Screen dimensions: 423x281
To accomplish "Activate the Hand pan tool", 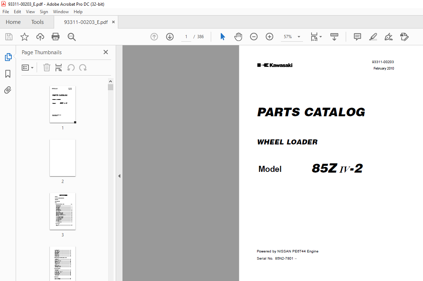I will 238,37.
